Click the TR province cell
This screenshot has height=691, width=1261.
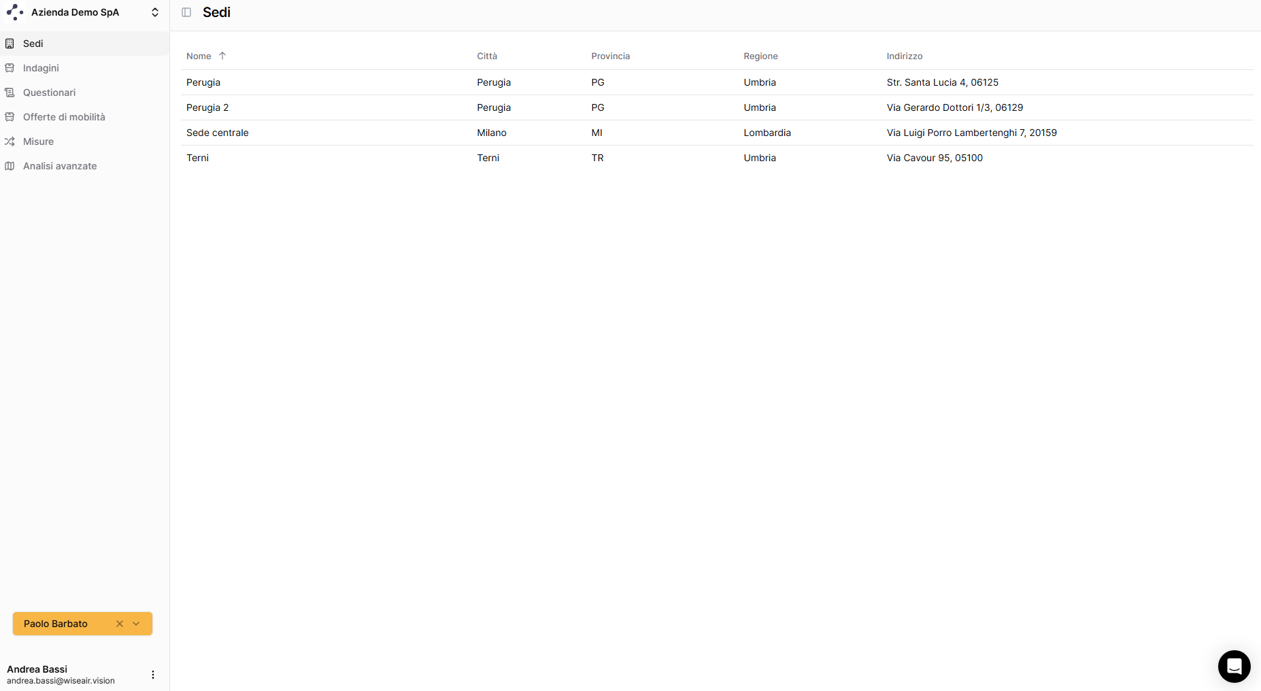(597, 158)
